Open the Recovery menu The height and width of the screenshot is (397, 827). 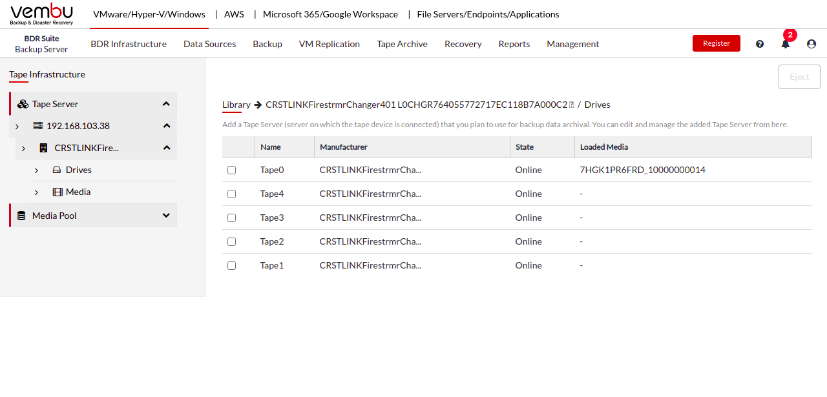coord(463,44)
